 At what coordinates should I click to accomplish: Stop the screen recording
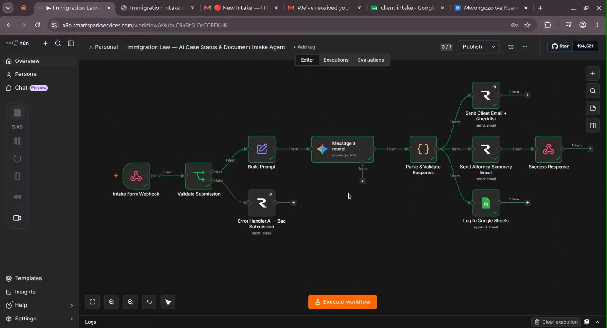[x=17, y=113]
